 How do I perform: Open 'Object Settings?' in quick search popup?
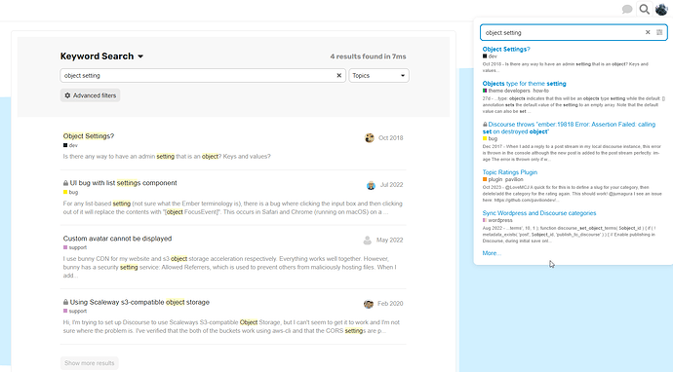506,50
